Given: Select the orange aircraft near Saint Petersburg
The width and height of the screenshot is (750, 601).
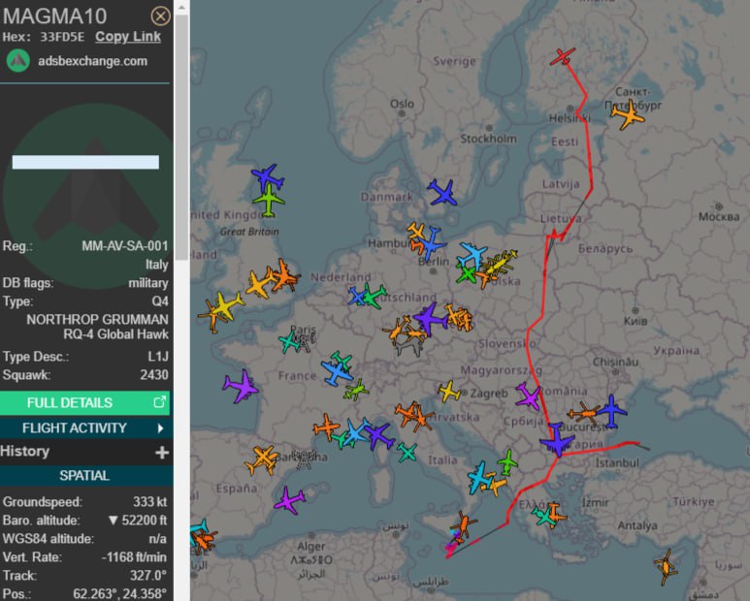Looking at the screenshot, I should pos(628,114).
